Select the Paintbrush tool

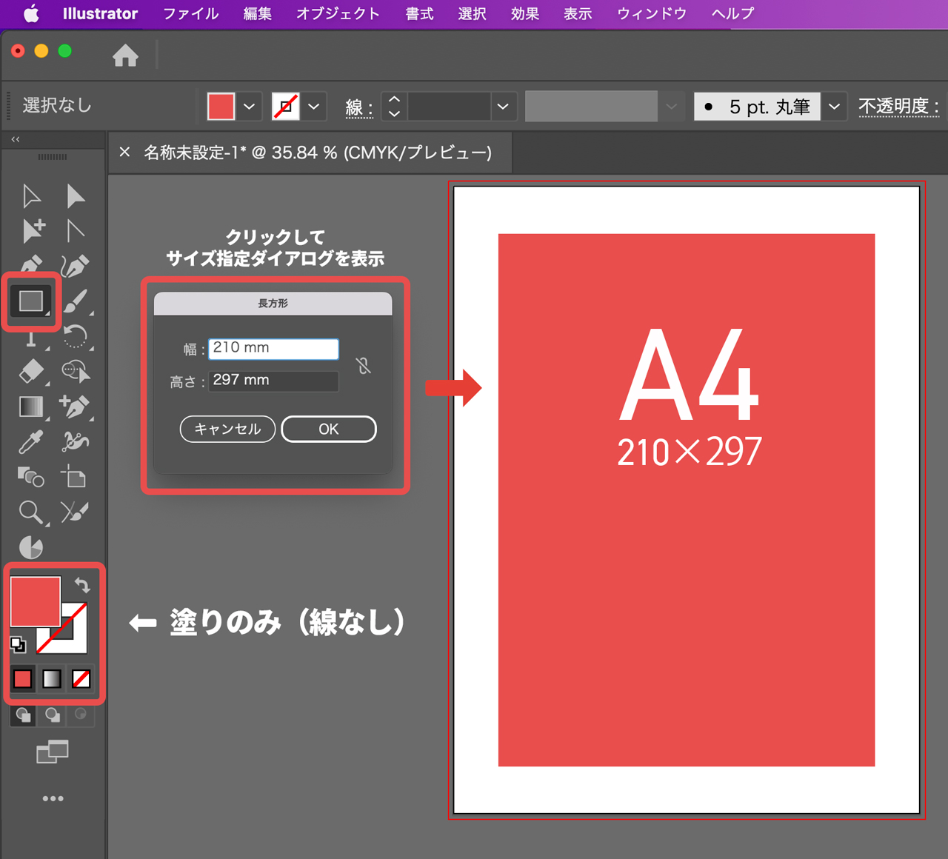[75, 302]
